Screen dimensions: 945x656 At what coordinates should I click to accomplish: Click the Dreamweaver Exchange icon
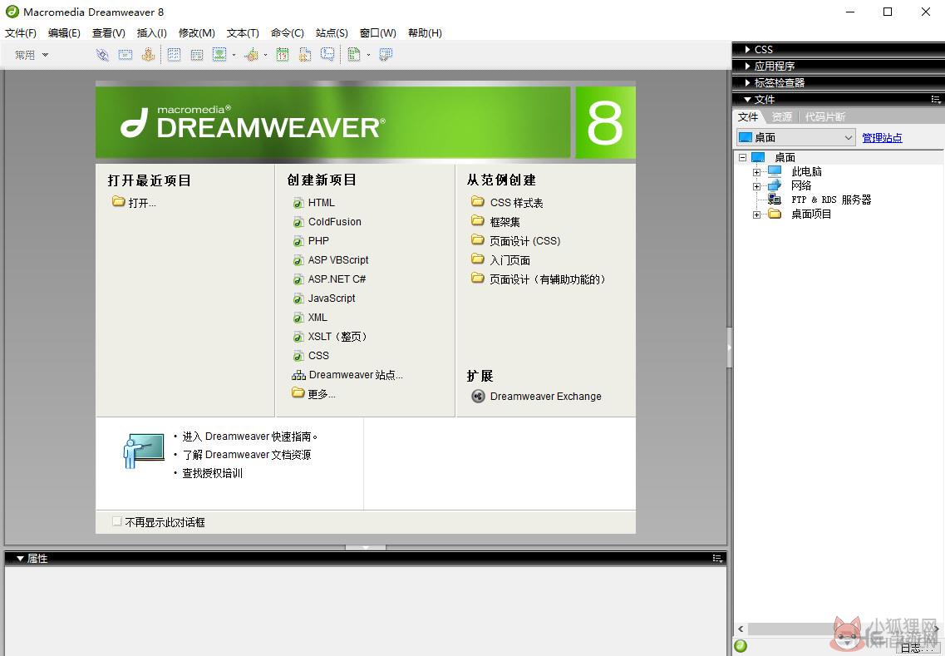pos(478,396)
